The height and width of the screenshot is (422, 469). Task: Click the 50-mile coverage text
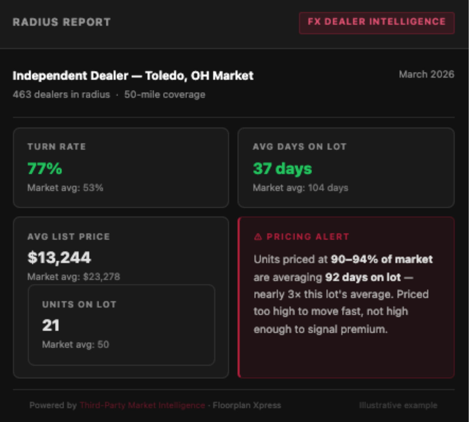(x=165, y=94)
